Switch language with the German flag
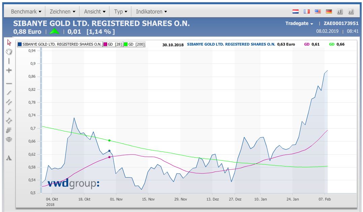Viewport: 363px width, 212px height. tap(329, 11)
